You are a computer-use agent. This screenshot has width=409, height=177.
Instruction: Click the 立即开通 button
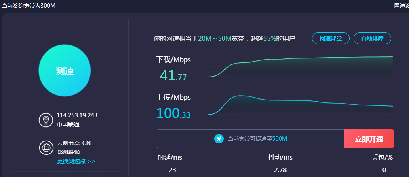tap(369, 139)
